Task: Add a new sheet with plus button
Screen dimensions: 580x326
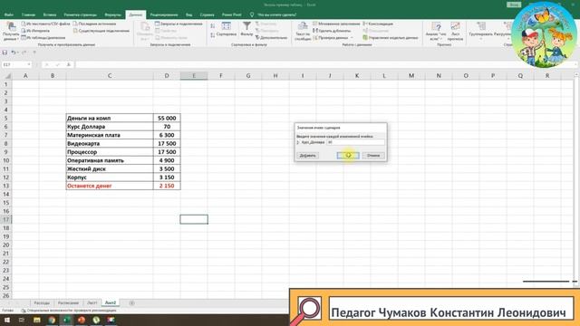Action: coord(131,303)
